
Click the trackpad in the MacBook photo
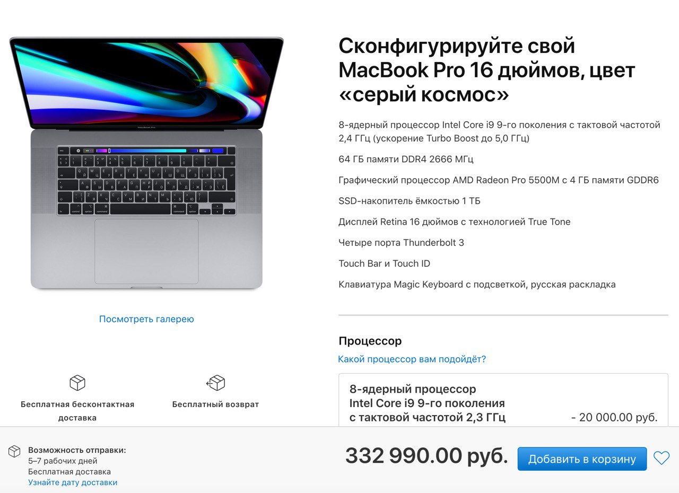pyautogui.click(x=146, y=251)
